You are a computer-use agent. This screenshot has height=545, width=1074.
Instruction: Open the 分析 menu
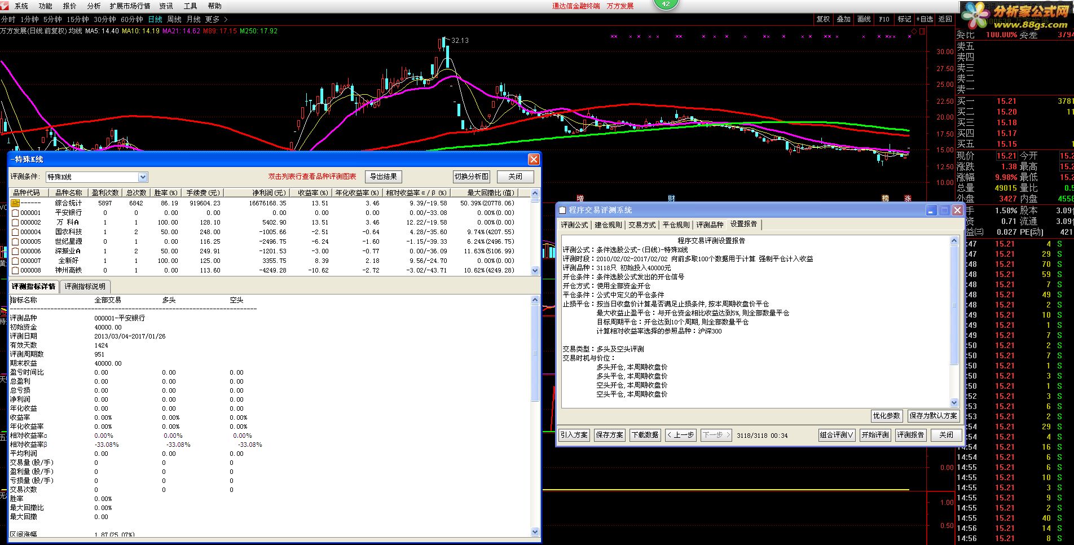pyautogui.click(x=94, y=6)
